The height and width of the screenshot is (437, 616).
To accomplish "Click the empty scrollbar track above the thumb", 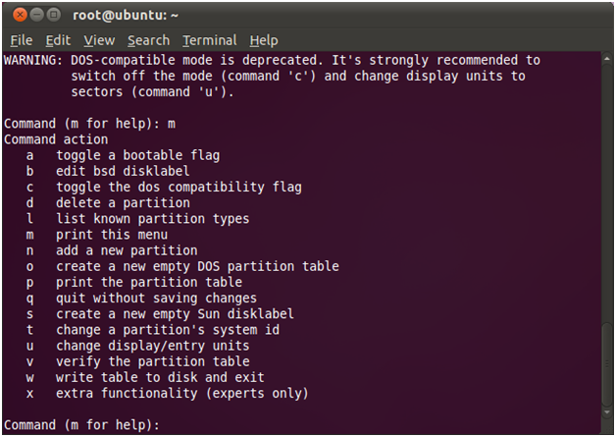I will 607,192.
